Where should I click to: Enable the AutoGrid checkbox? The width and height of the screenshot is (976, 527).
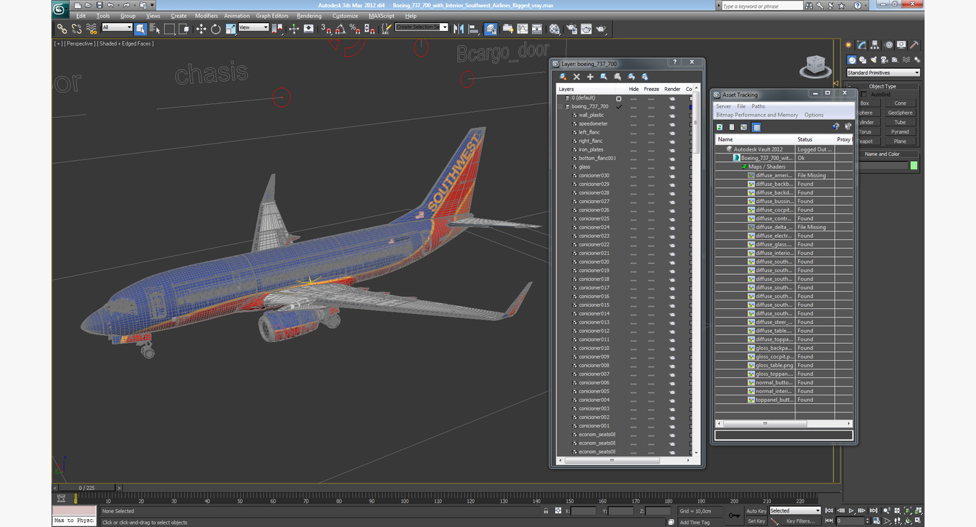[x=865, y=95]
